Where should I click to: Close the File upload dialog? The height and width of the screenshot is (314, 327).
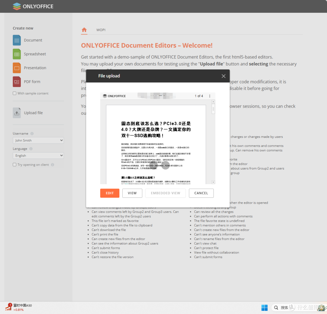[x=223, y=76]
